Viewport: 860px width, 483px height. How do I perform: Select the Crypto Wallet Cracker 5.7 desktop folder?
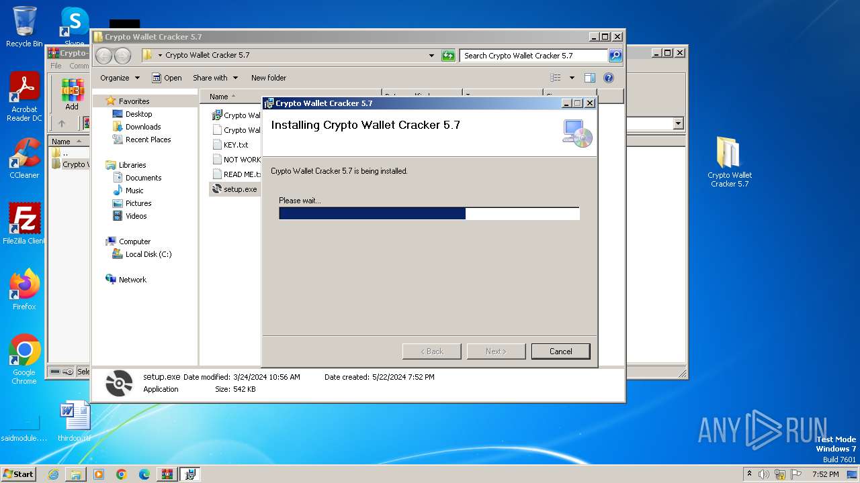pyautogui.click(x=730, y=162)
